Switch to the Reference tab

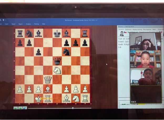pos(128,29)
